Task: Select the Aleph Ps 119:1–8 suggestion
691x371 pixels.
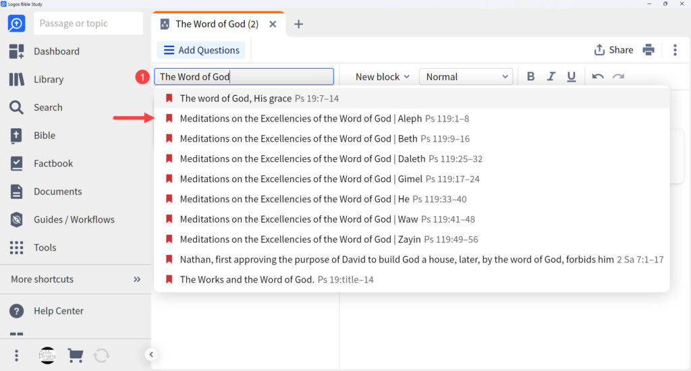Action: (x=412, y=119)
